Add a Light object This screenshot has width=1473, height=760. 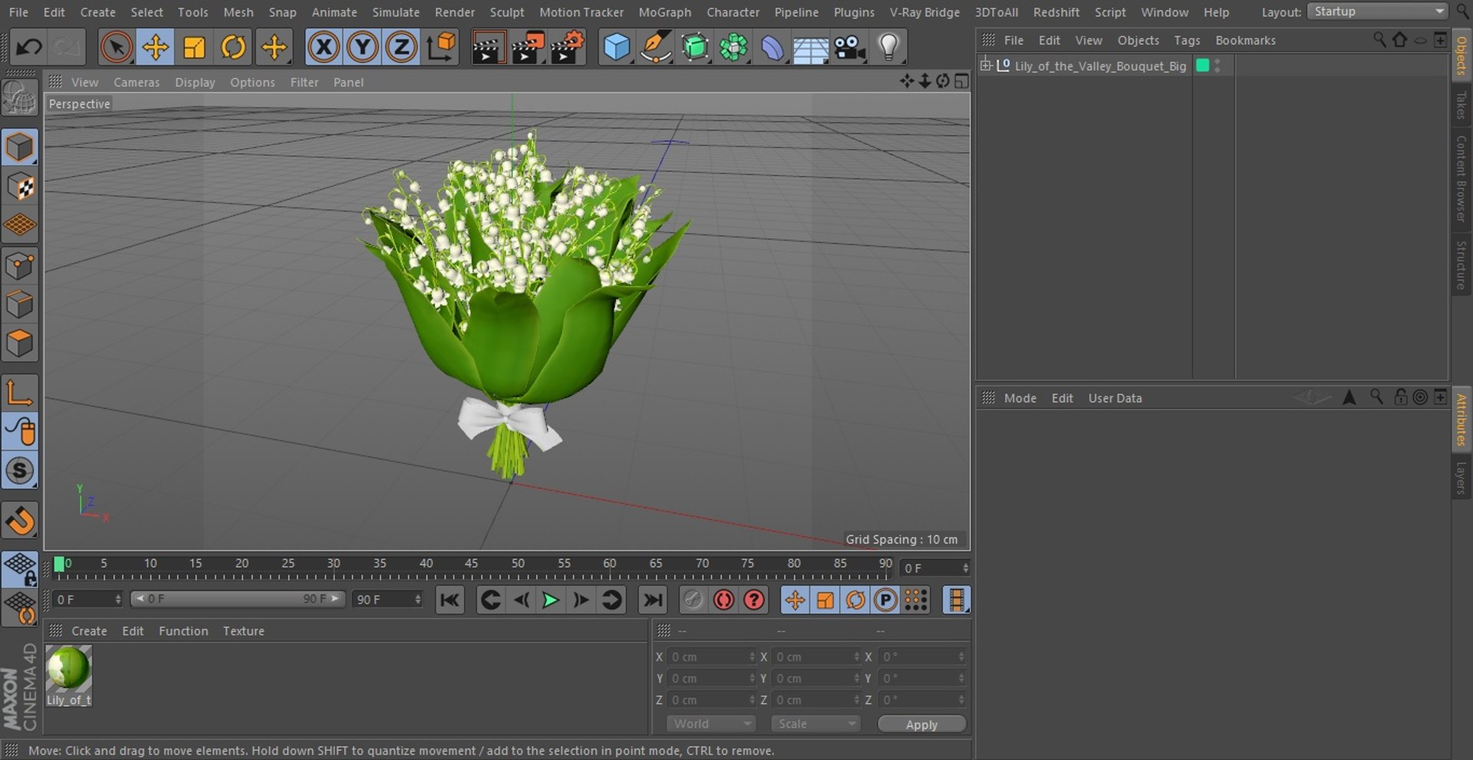tap(888, 48)
